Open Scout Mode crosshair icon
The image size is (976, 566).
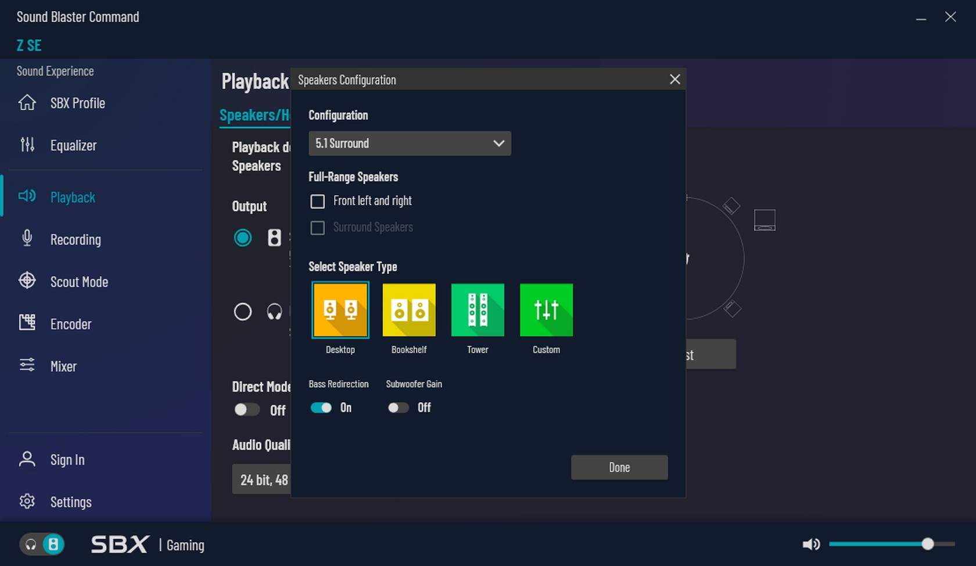[27, 281]
